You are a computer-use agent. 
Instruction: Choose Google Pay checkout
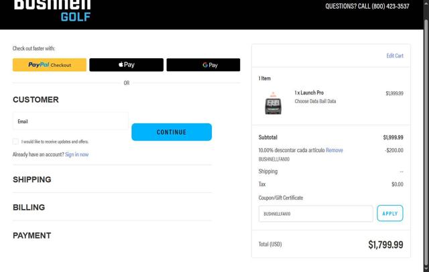(x=203, y=65)
